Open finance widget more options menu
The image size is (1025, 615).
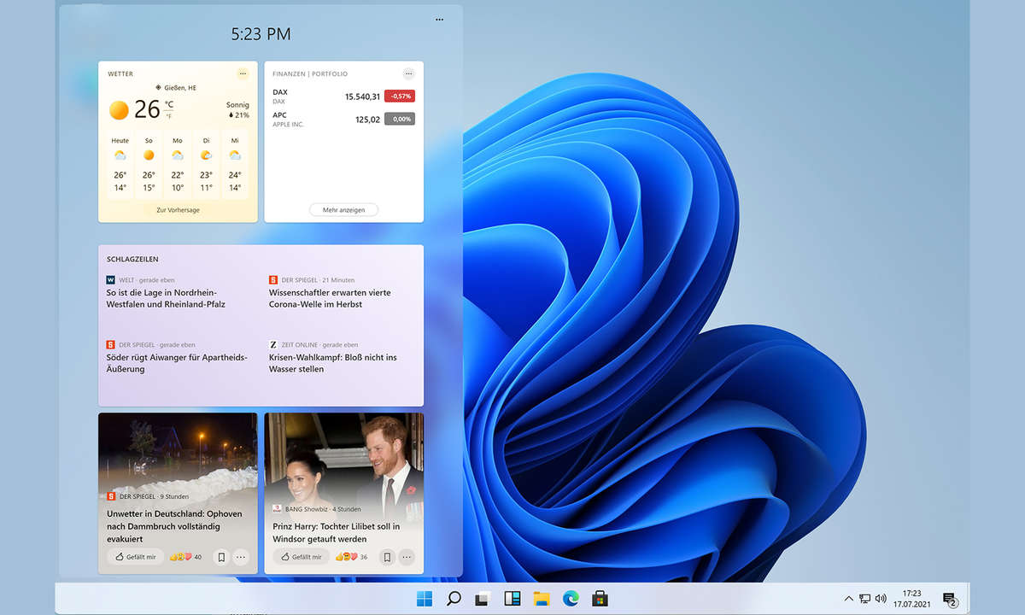tap(408, 73)
